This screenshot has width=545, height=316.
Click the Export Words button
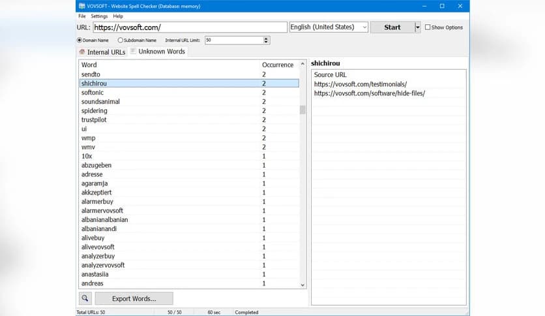click(x=134, y=298)
